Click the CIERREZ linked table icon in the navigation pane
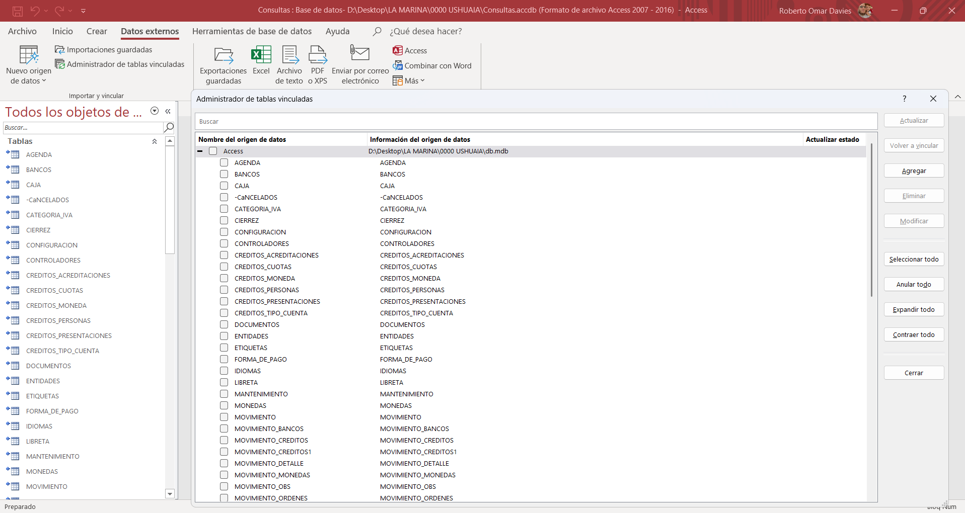 (x=13, y=230)
